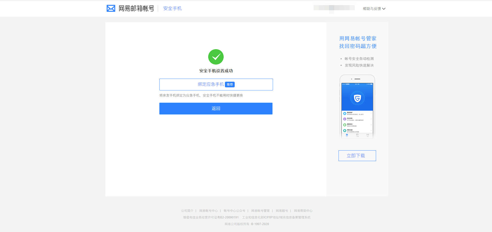Click the 我的足迹 icon in the phone preview
The image size is (492, 232).
(345, 130)
